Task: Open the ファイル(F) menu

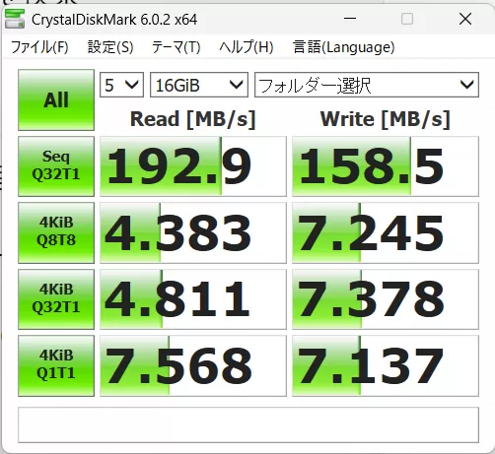Action: (39, 47)
